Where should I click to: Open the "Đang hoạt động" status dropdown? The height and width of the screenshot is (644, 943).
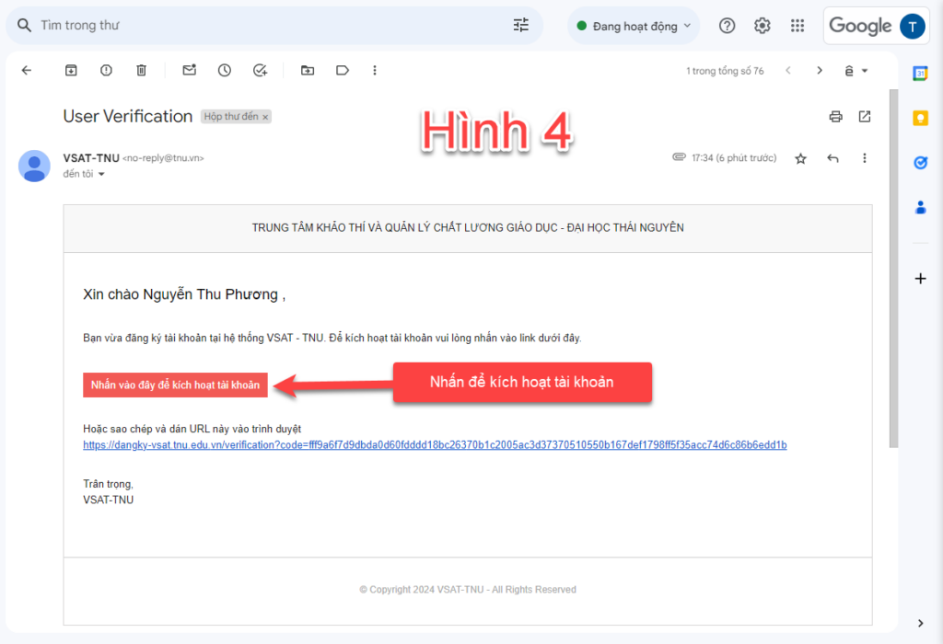click(634, 26)
